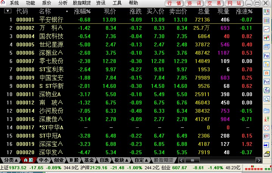This screenshot has width=272, height=173.
Task: Switch to the 基金 tab
Action: coord(89,160)
